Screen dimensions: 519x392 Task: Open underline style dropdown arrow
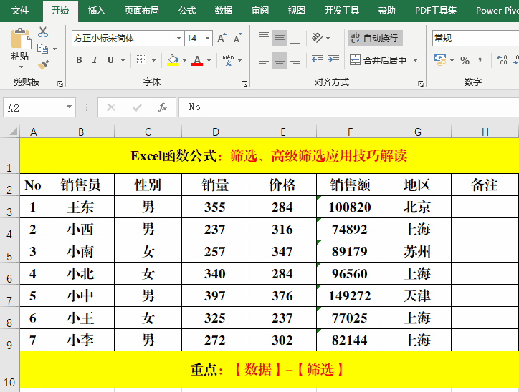pos(123,60)
